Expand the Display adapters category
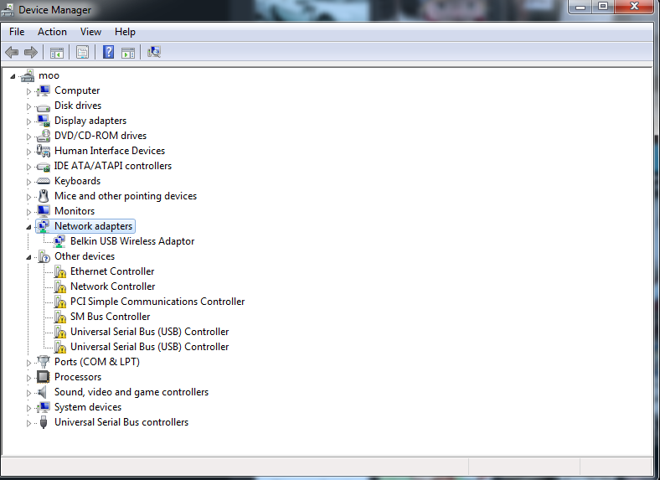Viewport: 660px width, 480px height. click(28, 121)
